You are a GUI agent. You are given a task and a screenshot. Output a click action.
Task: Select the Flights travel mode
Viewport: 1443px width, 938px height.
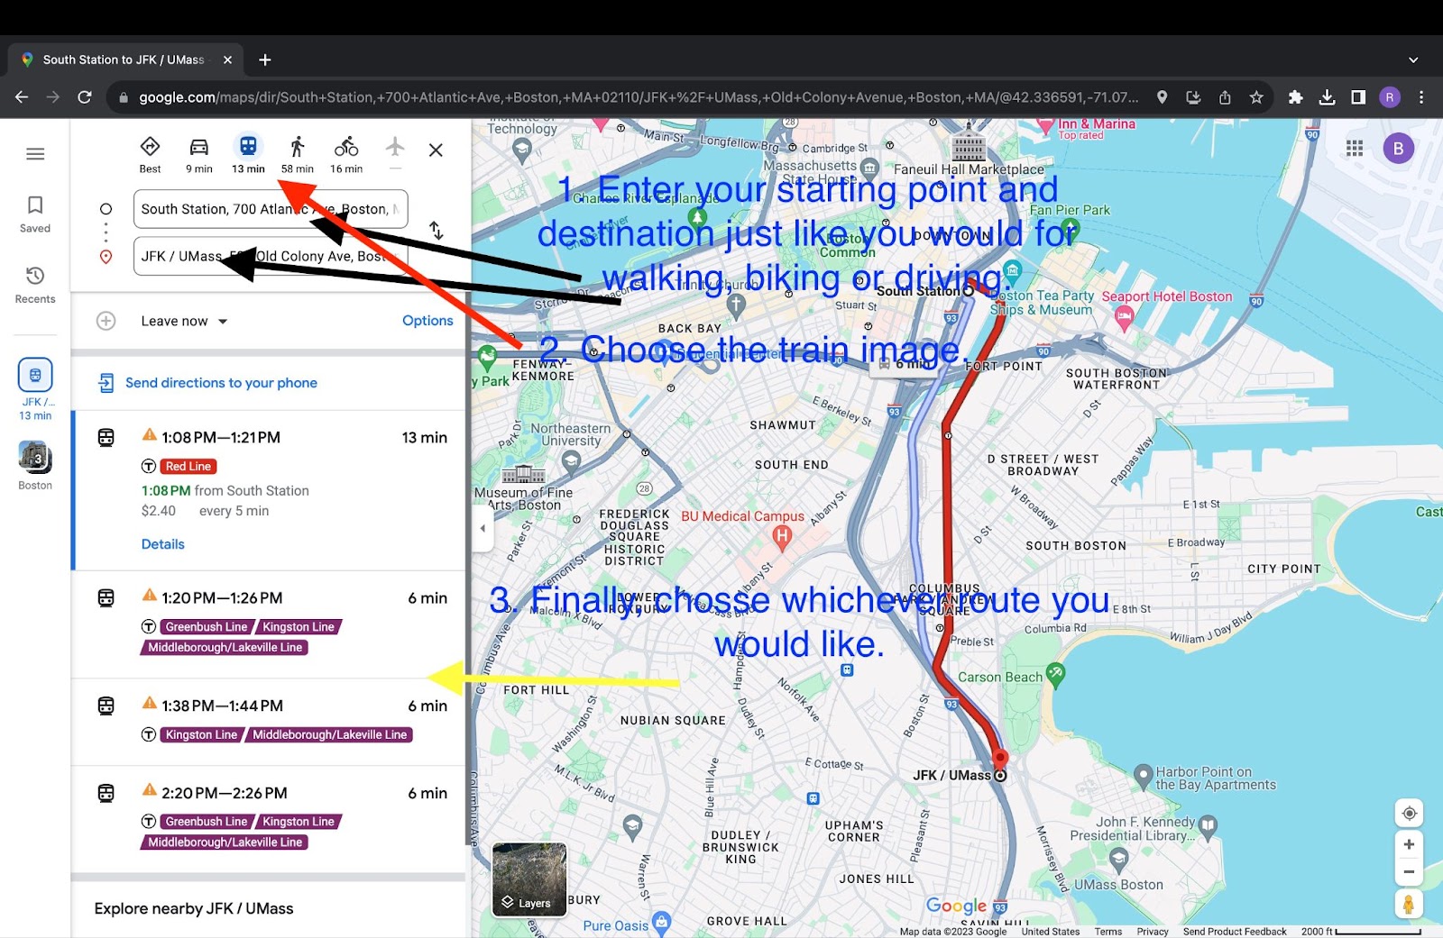pyautogui.click(x=395, y=150)
